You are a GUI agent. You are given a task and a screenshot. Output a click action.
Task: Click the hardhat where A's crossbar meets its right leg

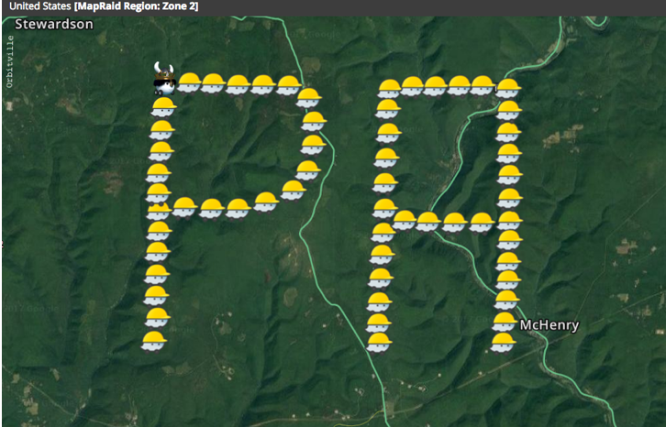click(508, 220)
